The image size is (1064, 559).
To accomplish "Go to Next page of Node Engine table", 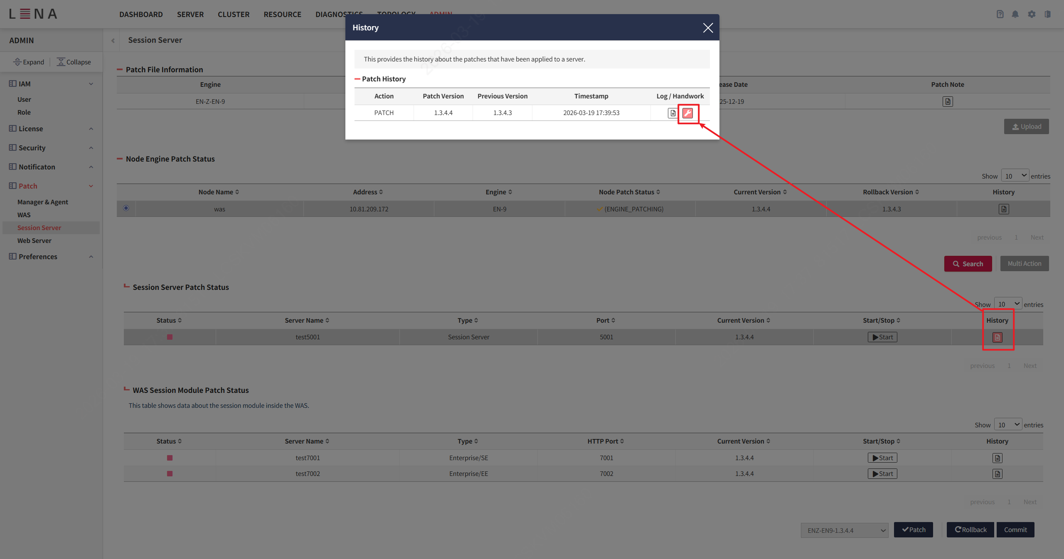I will [1037, 238].
